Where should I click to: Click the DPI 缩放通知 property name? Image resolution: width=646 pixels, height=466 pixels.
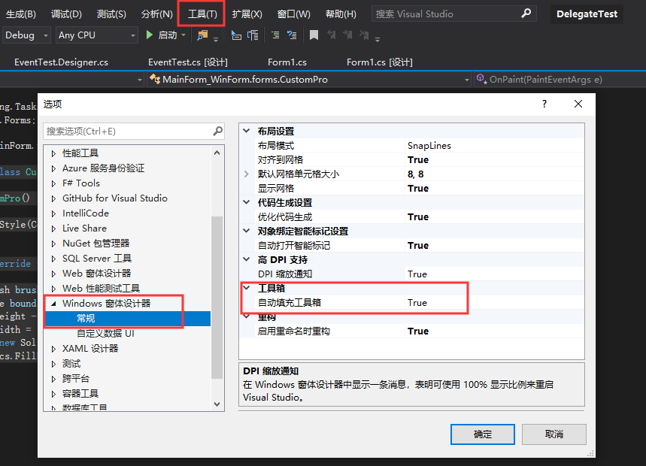click(285, 274)
